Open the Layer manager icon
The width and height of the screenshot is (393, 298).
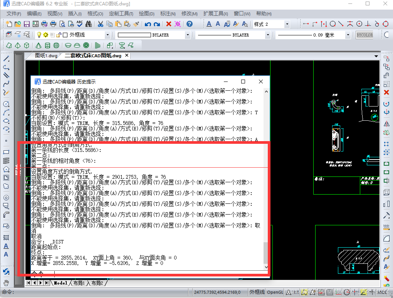pos(9,35)
